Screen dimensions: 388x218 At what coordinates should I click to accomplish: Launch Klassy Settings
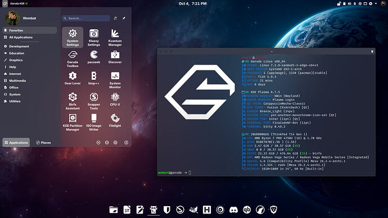coord(94,38)
